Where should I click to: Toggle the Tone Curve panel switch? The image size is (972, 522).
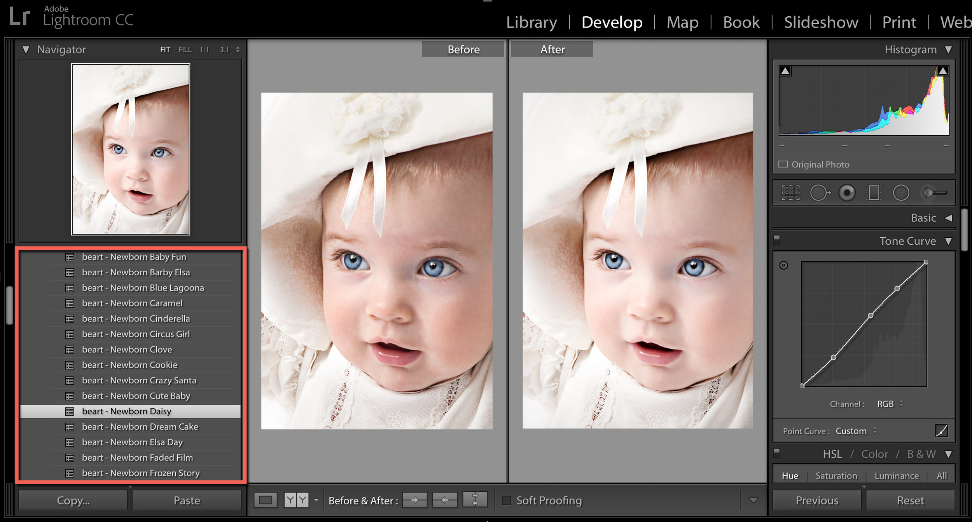777,240
